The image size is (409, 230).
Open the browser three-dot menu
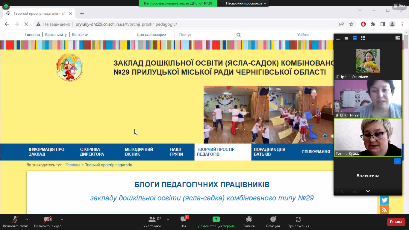[402, 24]
